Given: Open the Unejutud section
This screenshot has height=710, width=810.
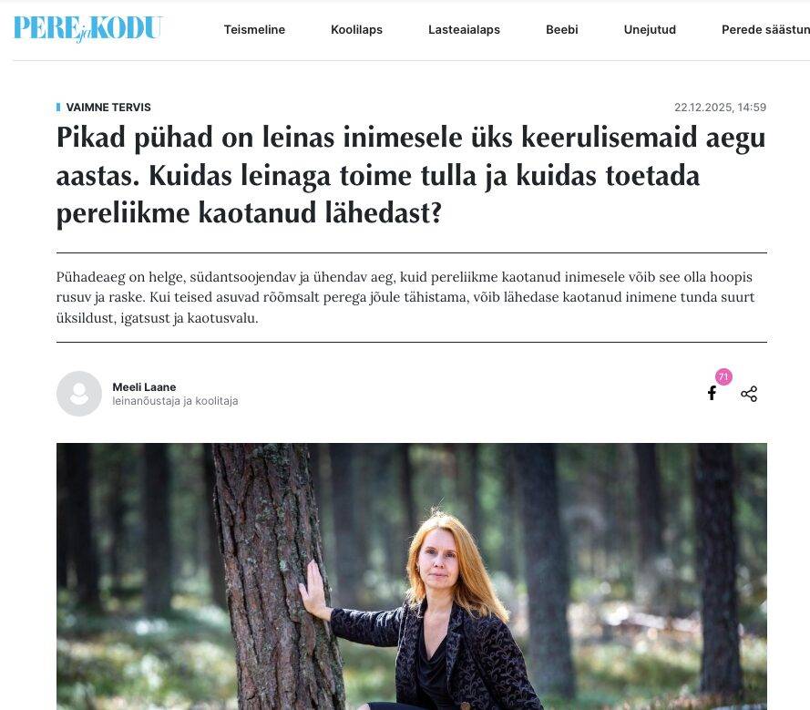Looking at the screenshot, I should click(650, 29).
